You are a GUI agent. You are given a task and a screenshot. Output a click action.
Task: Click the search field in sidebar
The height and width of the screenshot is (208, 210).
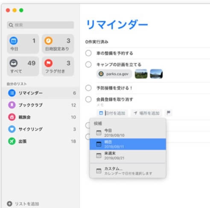coord(41,25)
